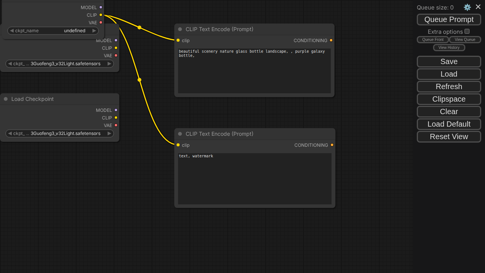
Task: Open the View History panel
Action: pos(449,47)
